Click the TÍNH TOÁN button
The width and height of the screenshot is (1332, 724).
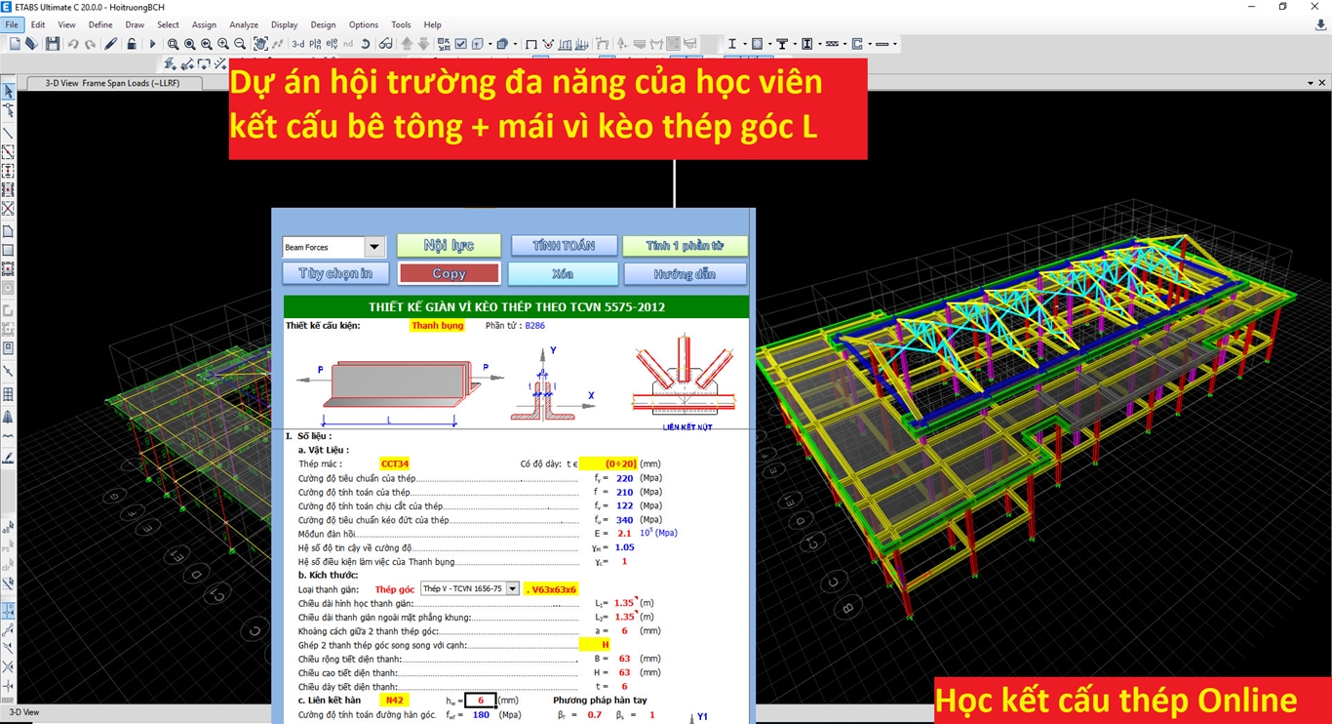pyautogui.click(x=564, y=246)
